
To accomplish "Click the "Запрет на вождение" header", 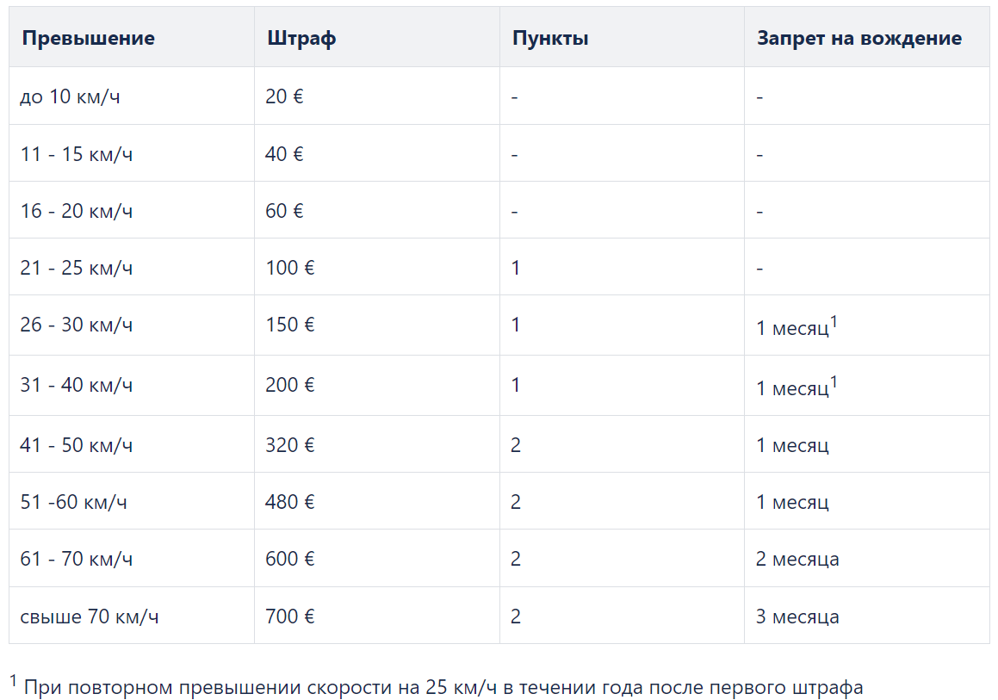I will click(x=859, y=39).
